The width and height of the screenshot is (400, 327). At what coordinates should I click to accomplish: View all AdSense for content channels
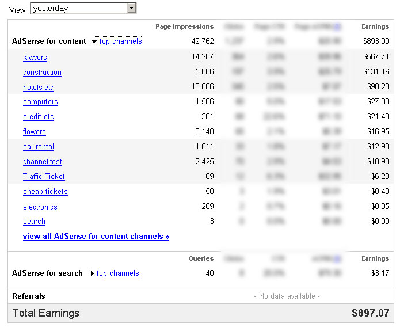click(96, 237)
